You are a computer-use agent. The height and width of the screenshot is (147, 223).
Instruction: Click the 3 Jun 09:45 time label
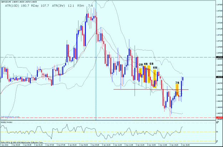95,146
